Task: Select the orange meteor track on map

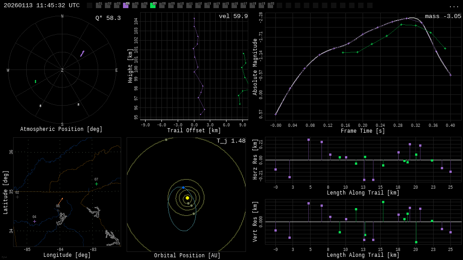Action: 60,202
